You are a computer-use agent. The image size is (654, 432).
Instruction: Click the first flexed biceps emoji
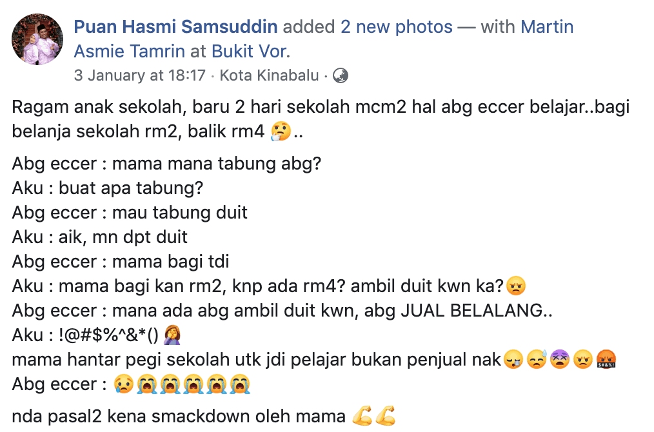click(362, 416)
